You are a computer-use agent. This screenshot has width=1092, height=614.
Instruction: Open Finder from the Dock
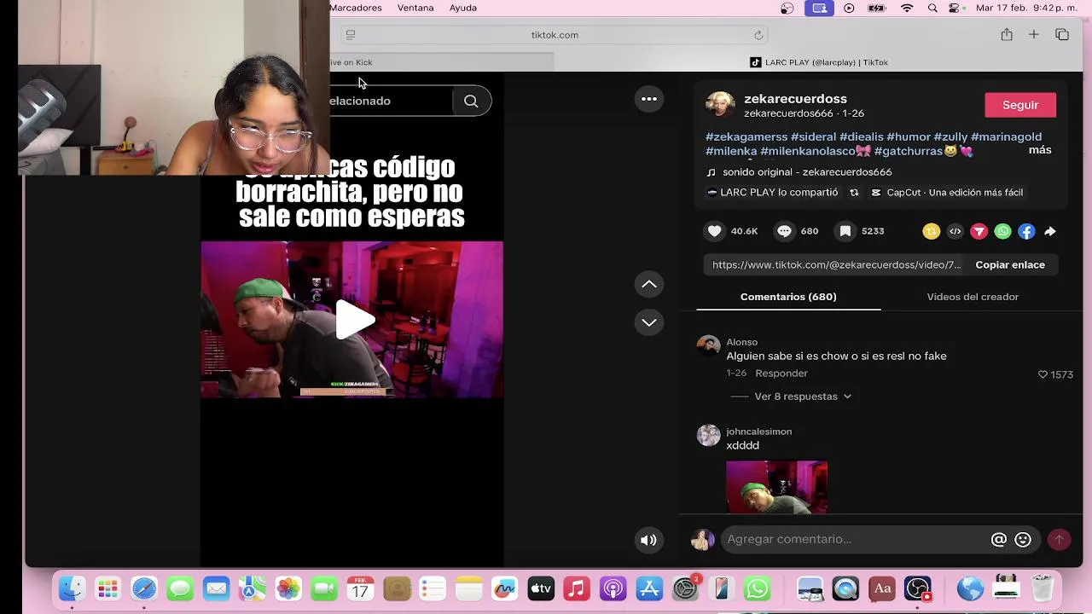[x=72, y=588]
